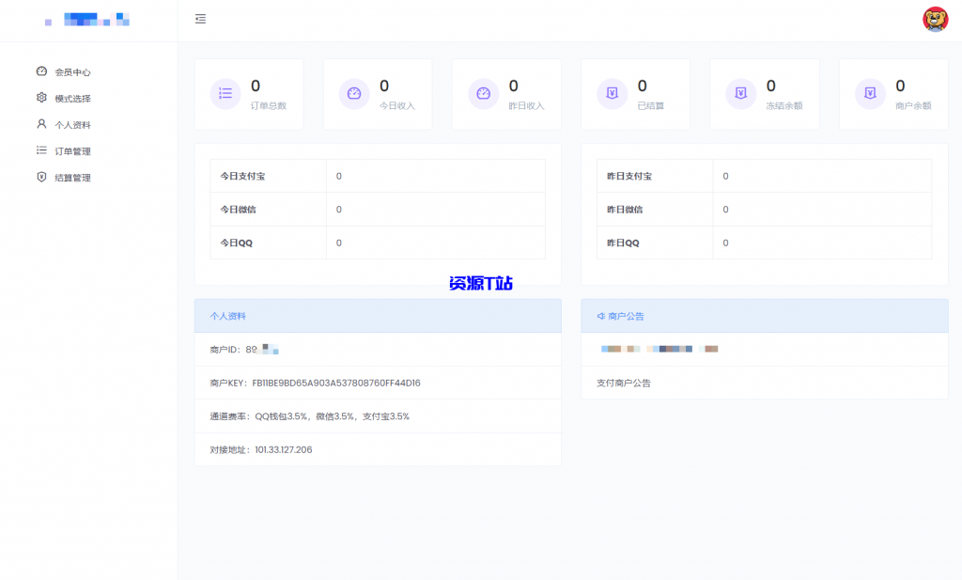Click the 今日收入 clock icon
The width and height of the screenshot is (962, 580).
click(x=353, y=93)
